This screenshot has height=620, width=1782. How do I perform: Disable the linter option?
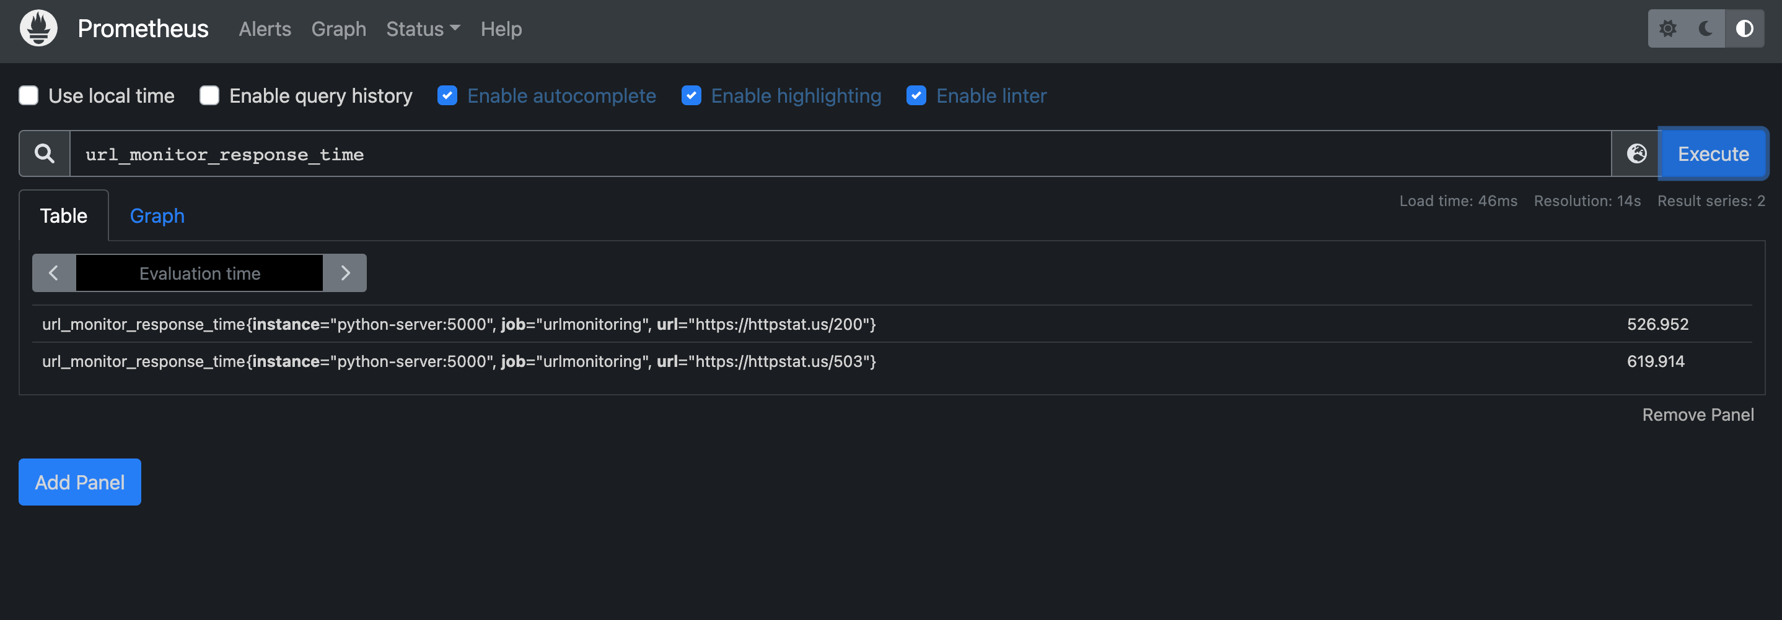click(916, 95)
